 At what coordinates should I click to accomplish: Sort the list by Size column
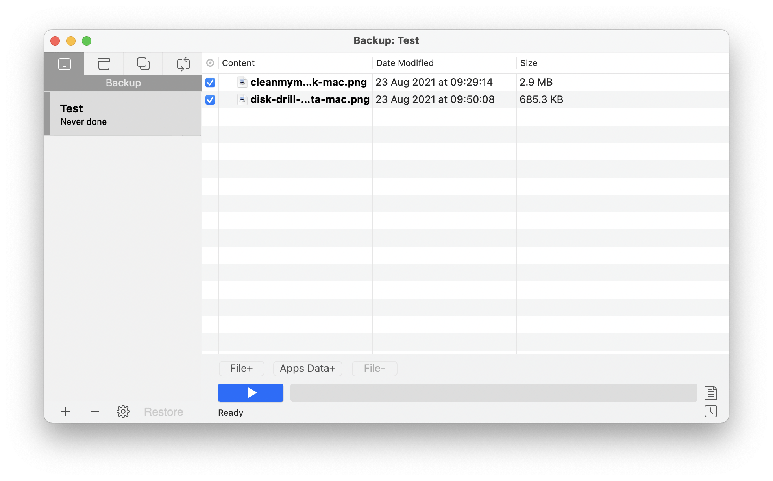point(529,63)
